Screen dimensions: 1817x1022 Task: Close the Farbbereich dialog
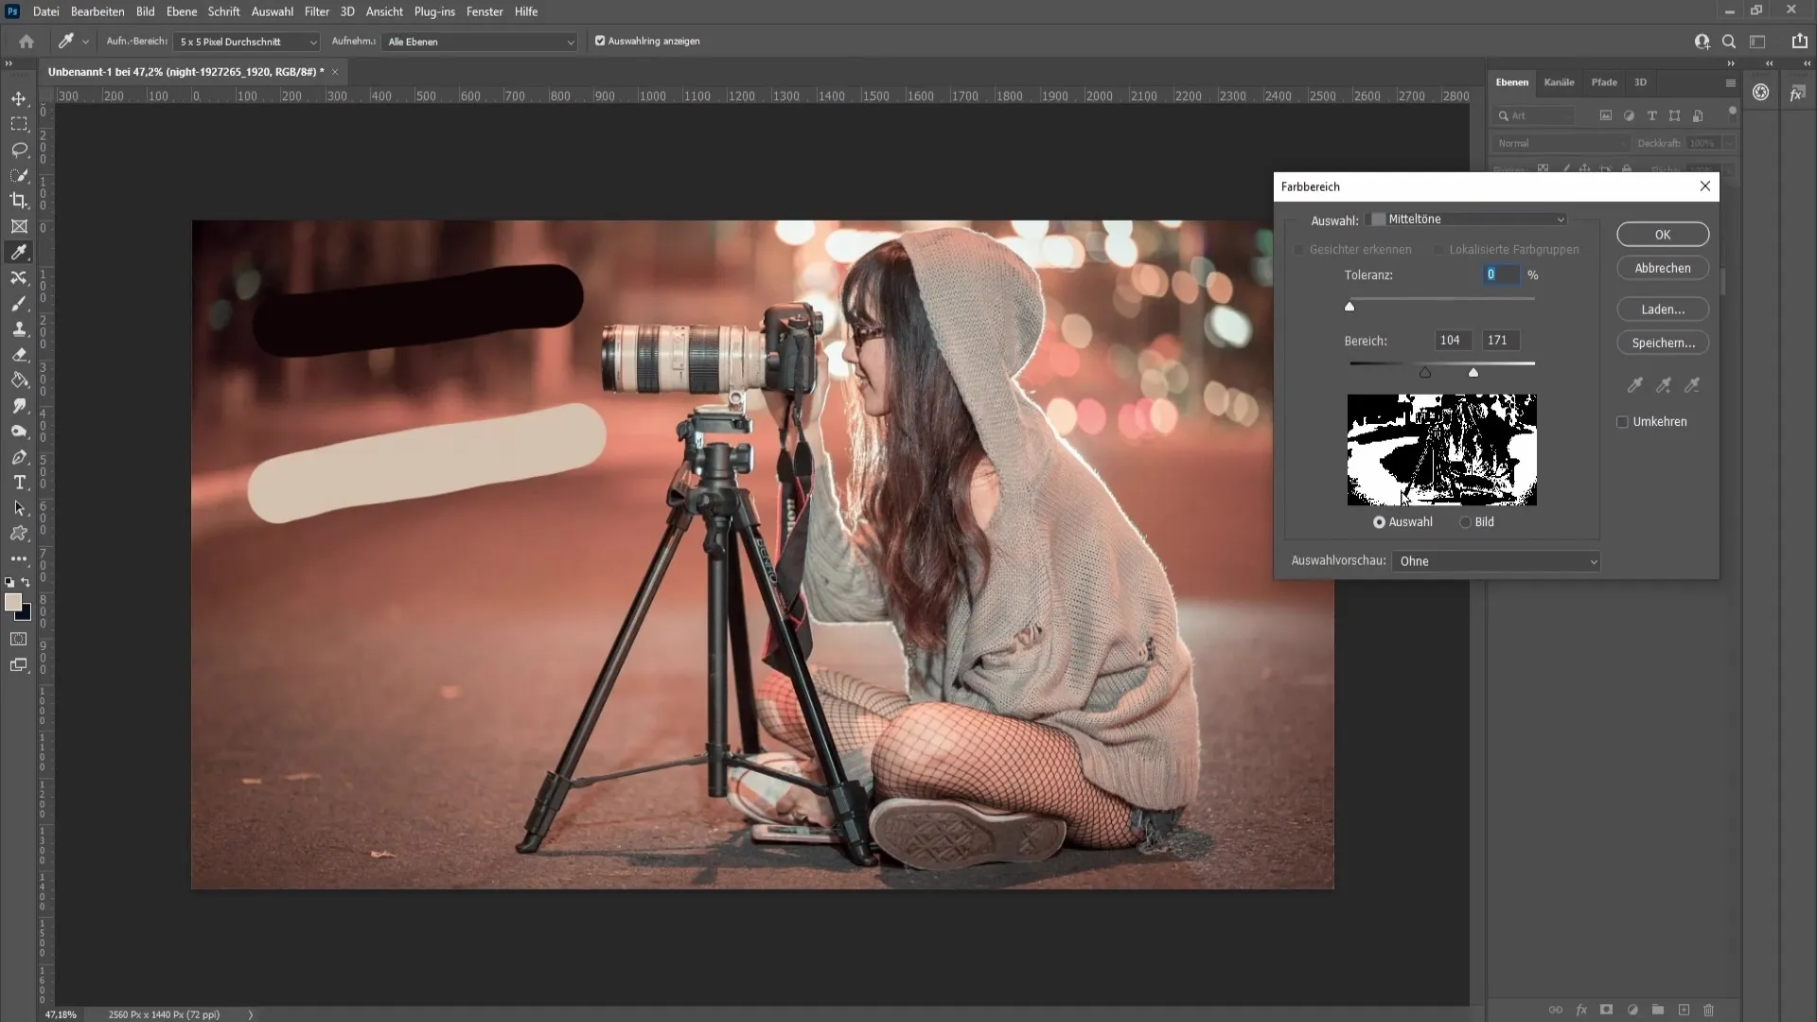coord(1705,186)
